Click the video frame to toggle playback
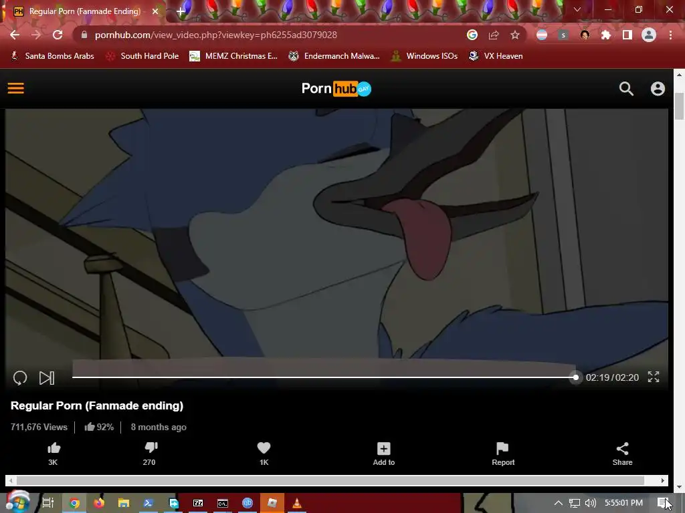 pyautogui.click(x=336, y=236)
